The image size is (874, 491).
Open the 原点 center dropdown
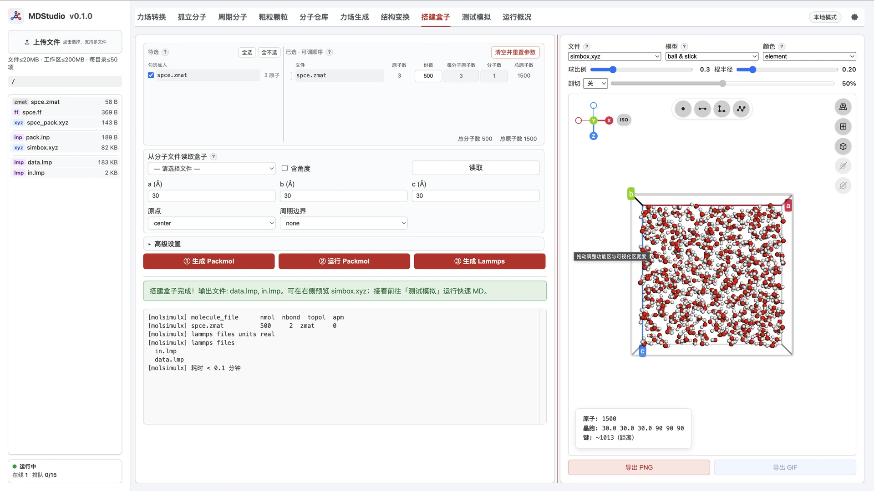[212, 223]
